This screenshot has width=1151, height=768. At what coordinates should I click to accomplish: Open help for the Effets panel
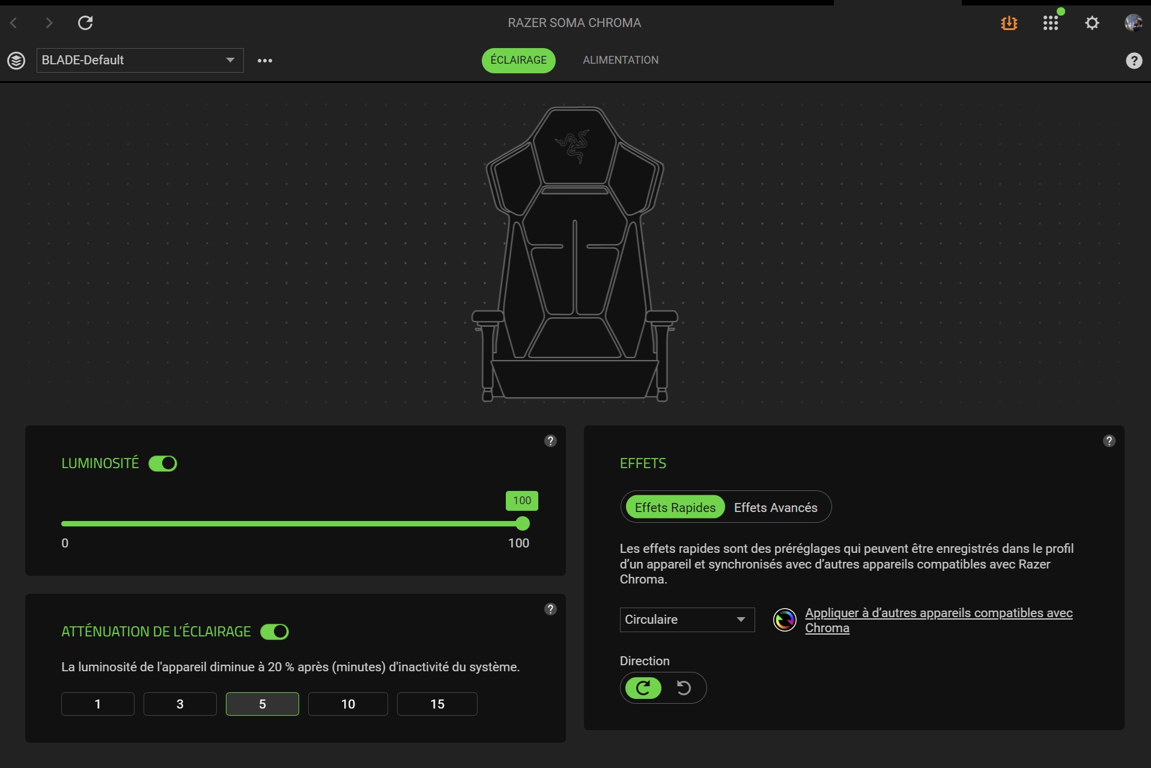[1109, 440]
